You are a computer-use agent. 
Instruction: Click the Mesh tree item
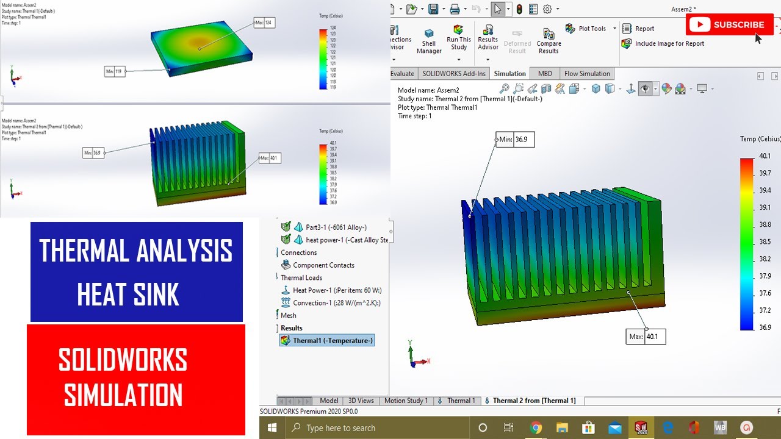click(289, 315)
